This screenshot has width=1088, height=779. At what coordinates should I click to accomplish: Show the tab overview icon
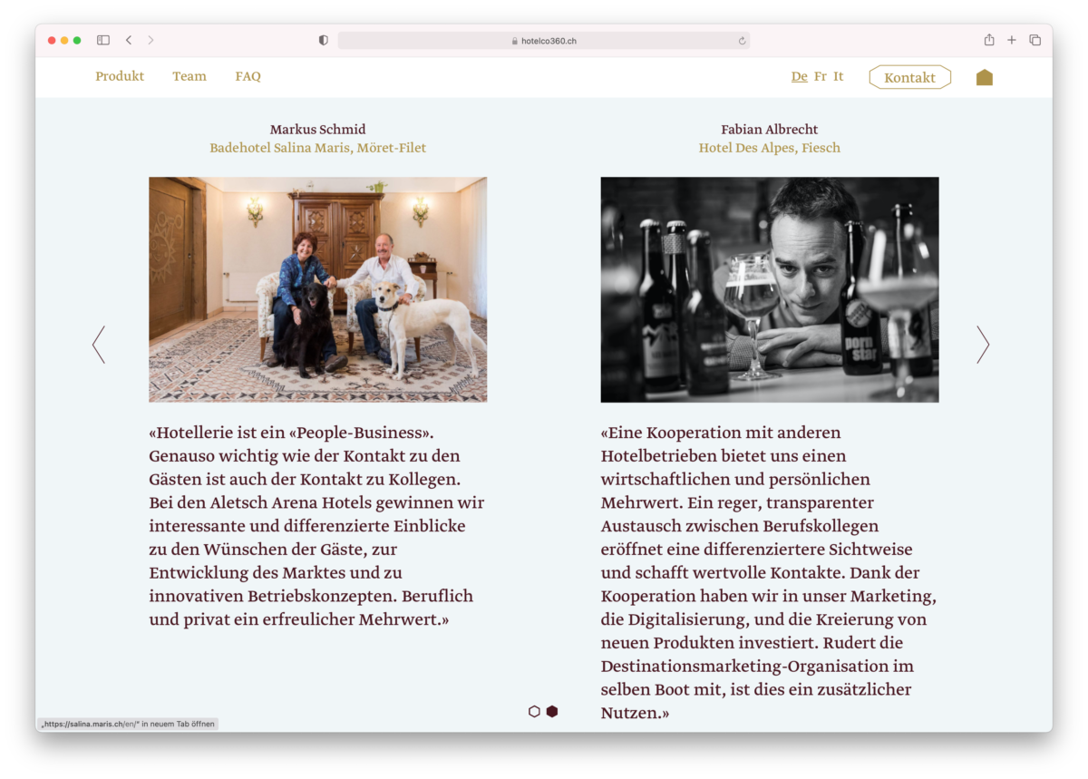pyautogui.click(x=1035, y=40)
